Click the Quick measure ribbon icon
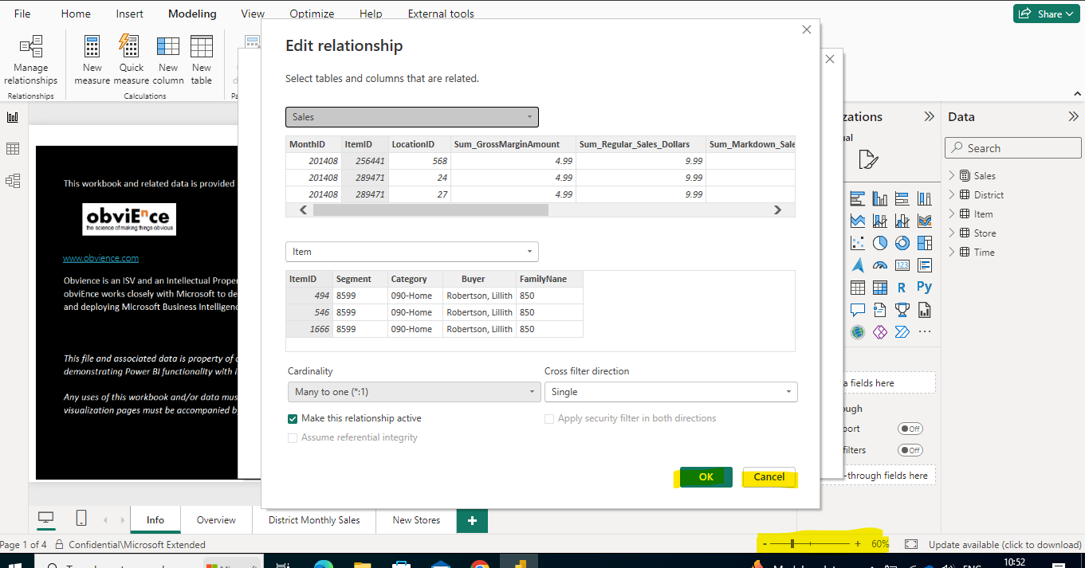Viewport: 1085px width, 568px height. point(131,60)
